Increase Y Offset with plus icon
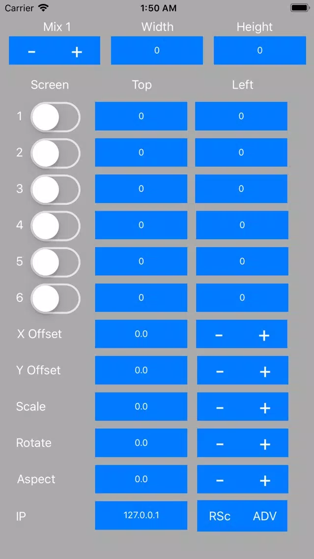Image resolution: width=314 pixels, height=559 pixels. coord(265,372)
